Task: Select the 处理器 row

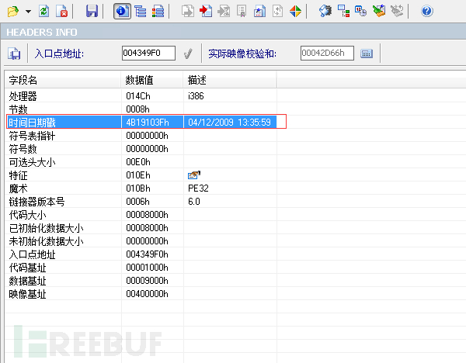Action: 141,96
